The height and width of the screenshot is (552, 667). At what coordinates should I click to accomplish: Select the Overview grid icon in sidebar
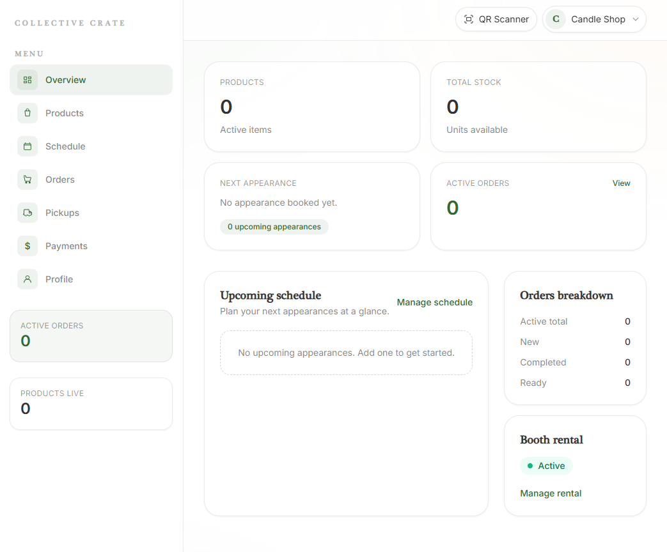[x=27, y=79]
